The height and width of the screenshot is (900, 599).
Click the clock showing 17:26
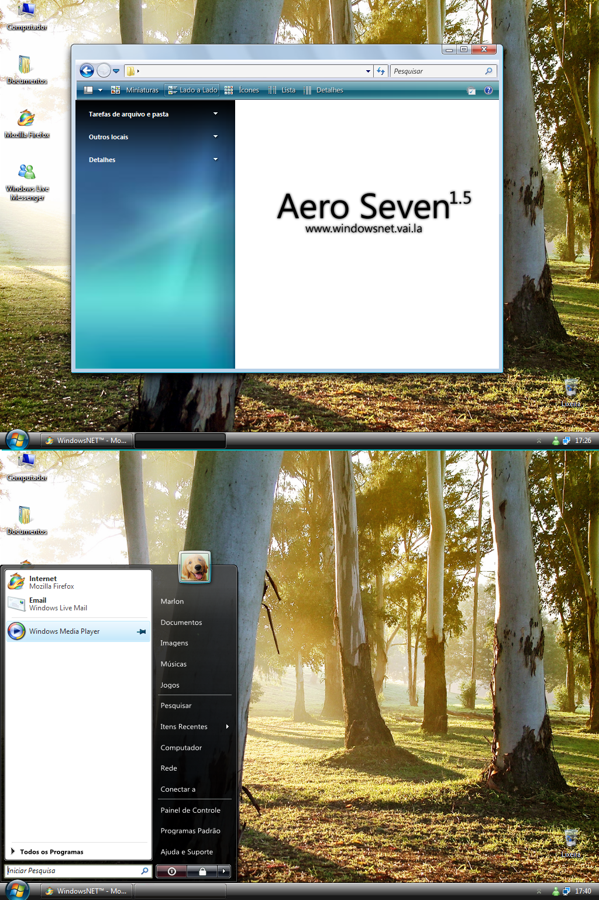583,441
